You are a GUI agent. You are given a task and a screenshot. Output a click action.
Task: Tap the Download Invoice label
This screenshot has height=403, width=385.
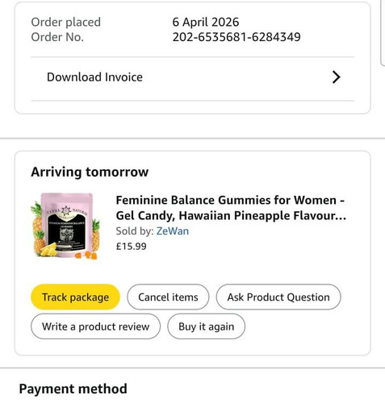tap(94, 77)
